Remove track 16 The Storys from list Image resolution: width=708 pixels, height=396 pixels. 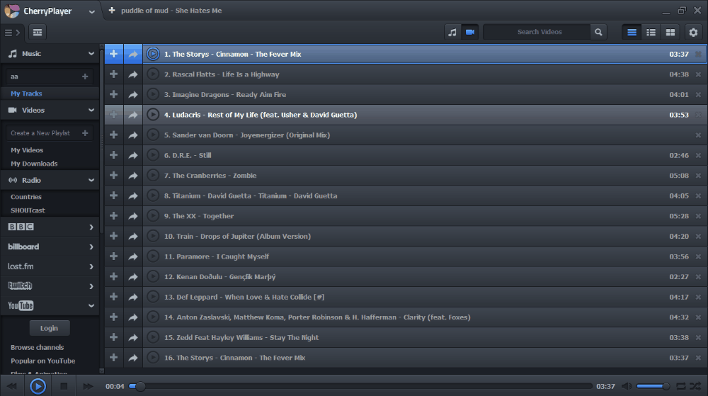(x=698, y=358)
